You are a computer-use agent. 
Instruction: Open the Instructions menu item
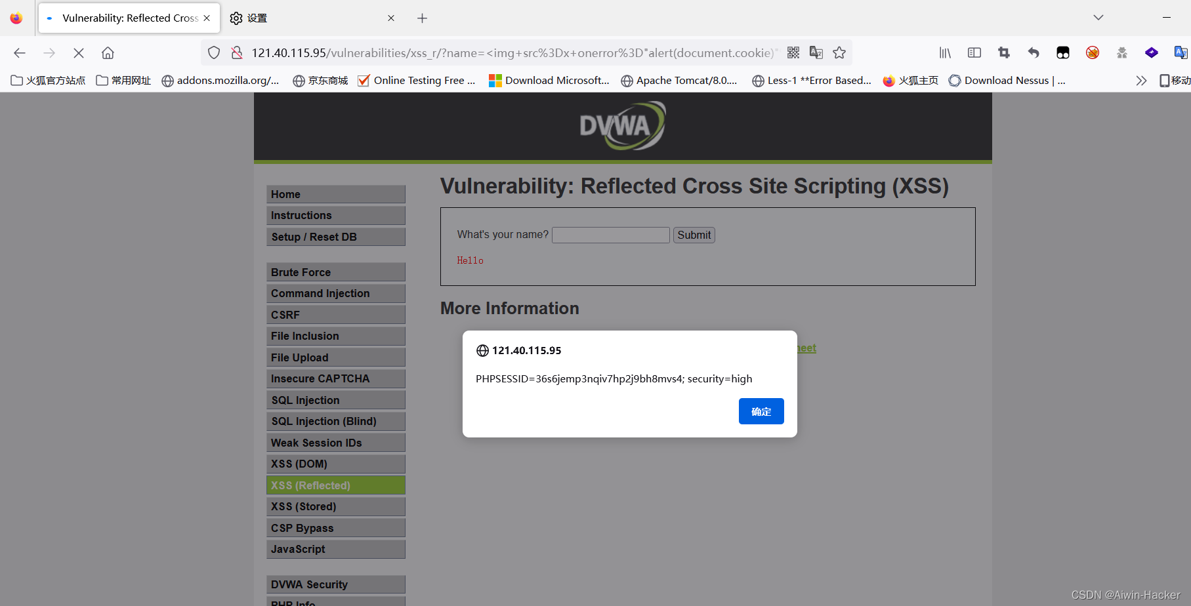coord(336,215)
